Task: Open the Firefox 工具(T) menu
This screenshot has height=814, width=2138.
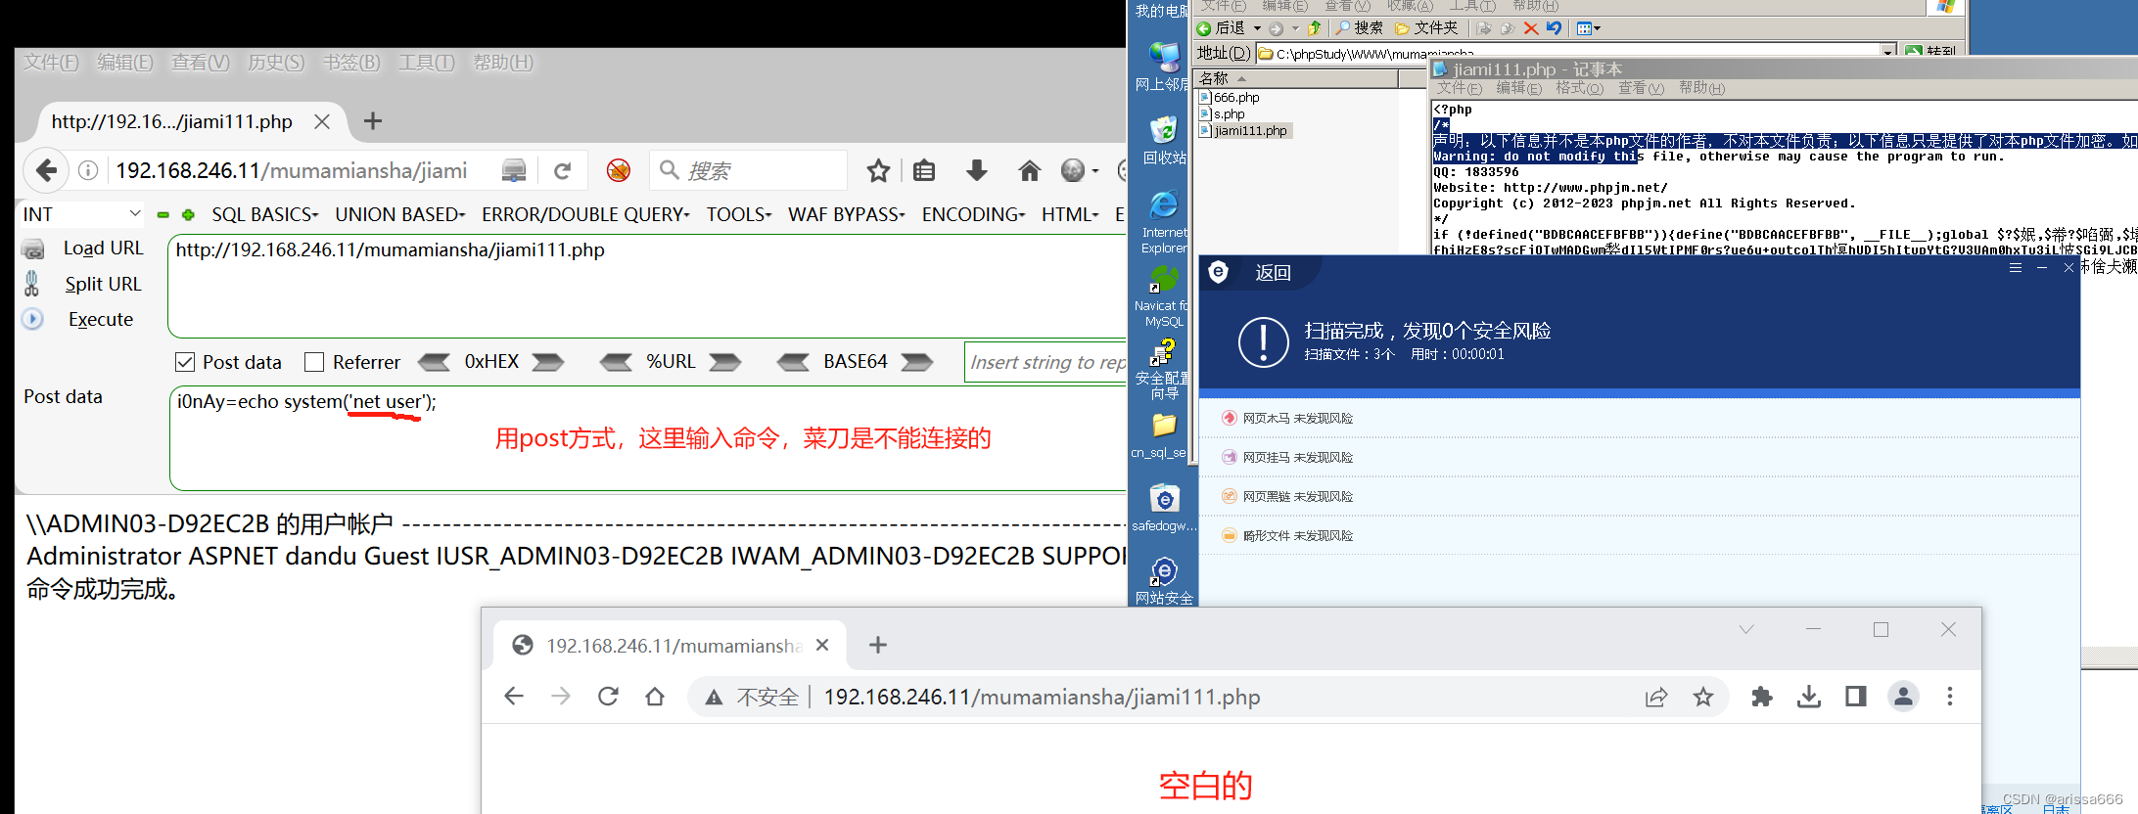Action: [x=427, y=63]
